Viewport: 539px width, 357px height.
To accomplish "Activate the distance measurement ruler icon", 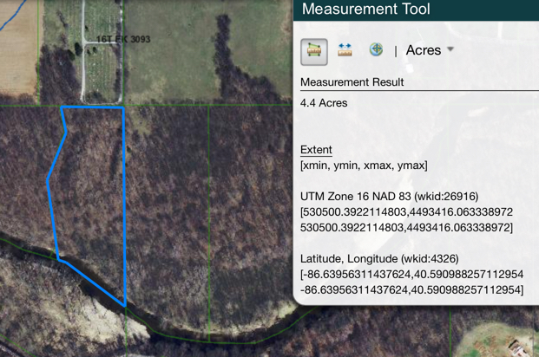I will pyautogui.click(x=345, y=50).
